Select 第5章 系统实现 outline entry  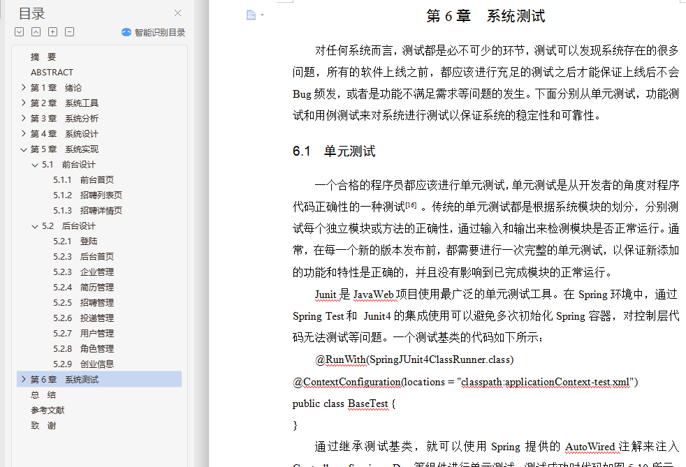(64, 149)
